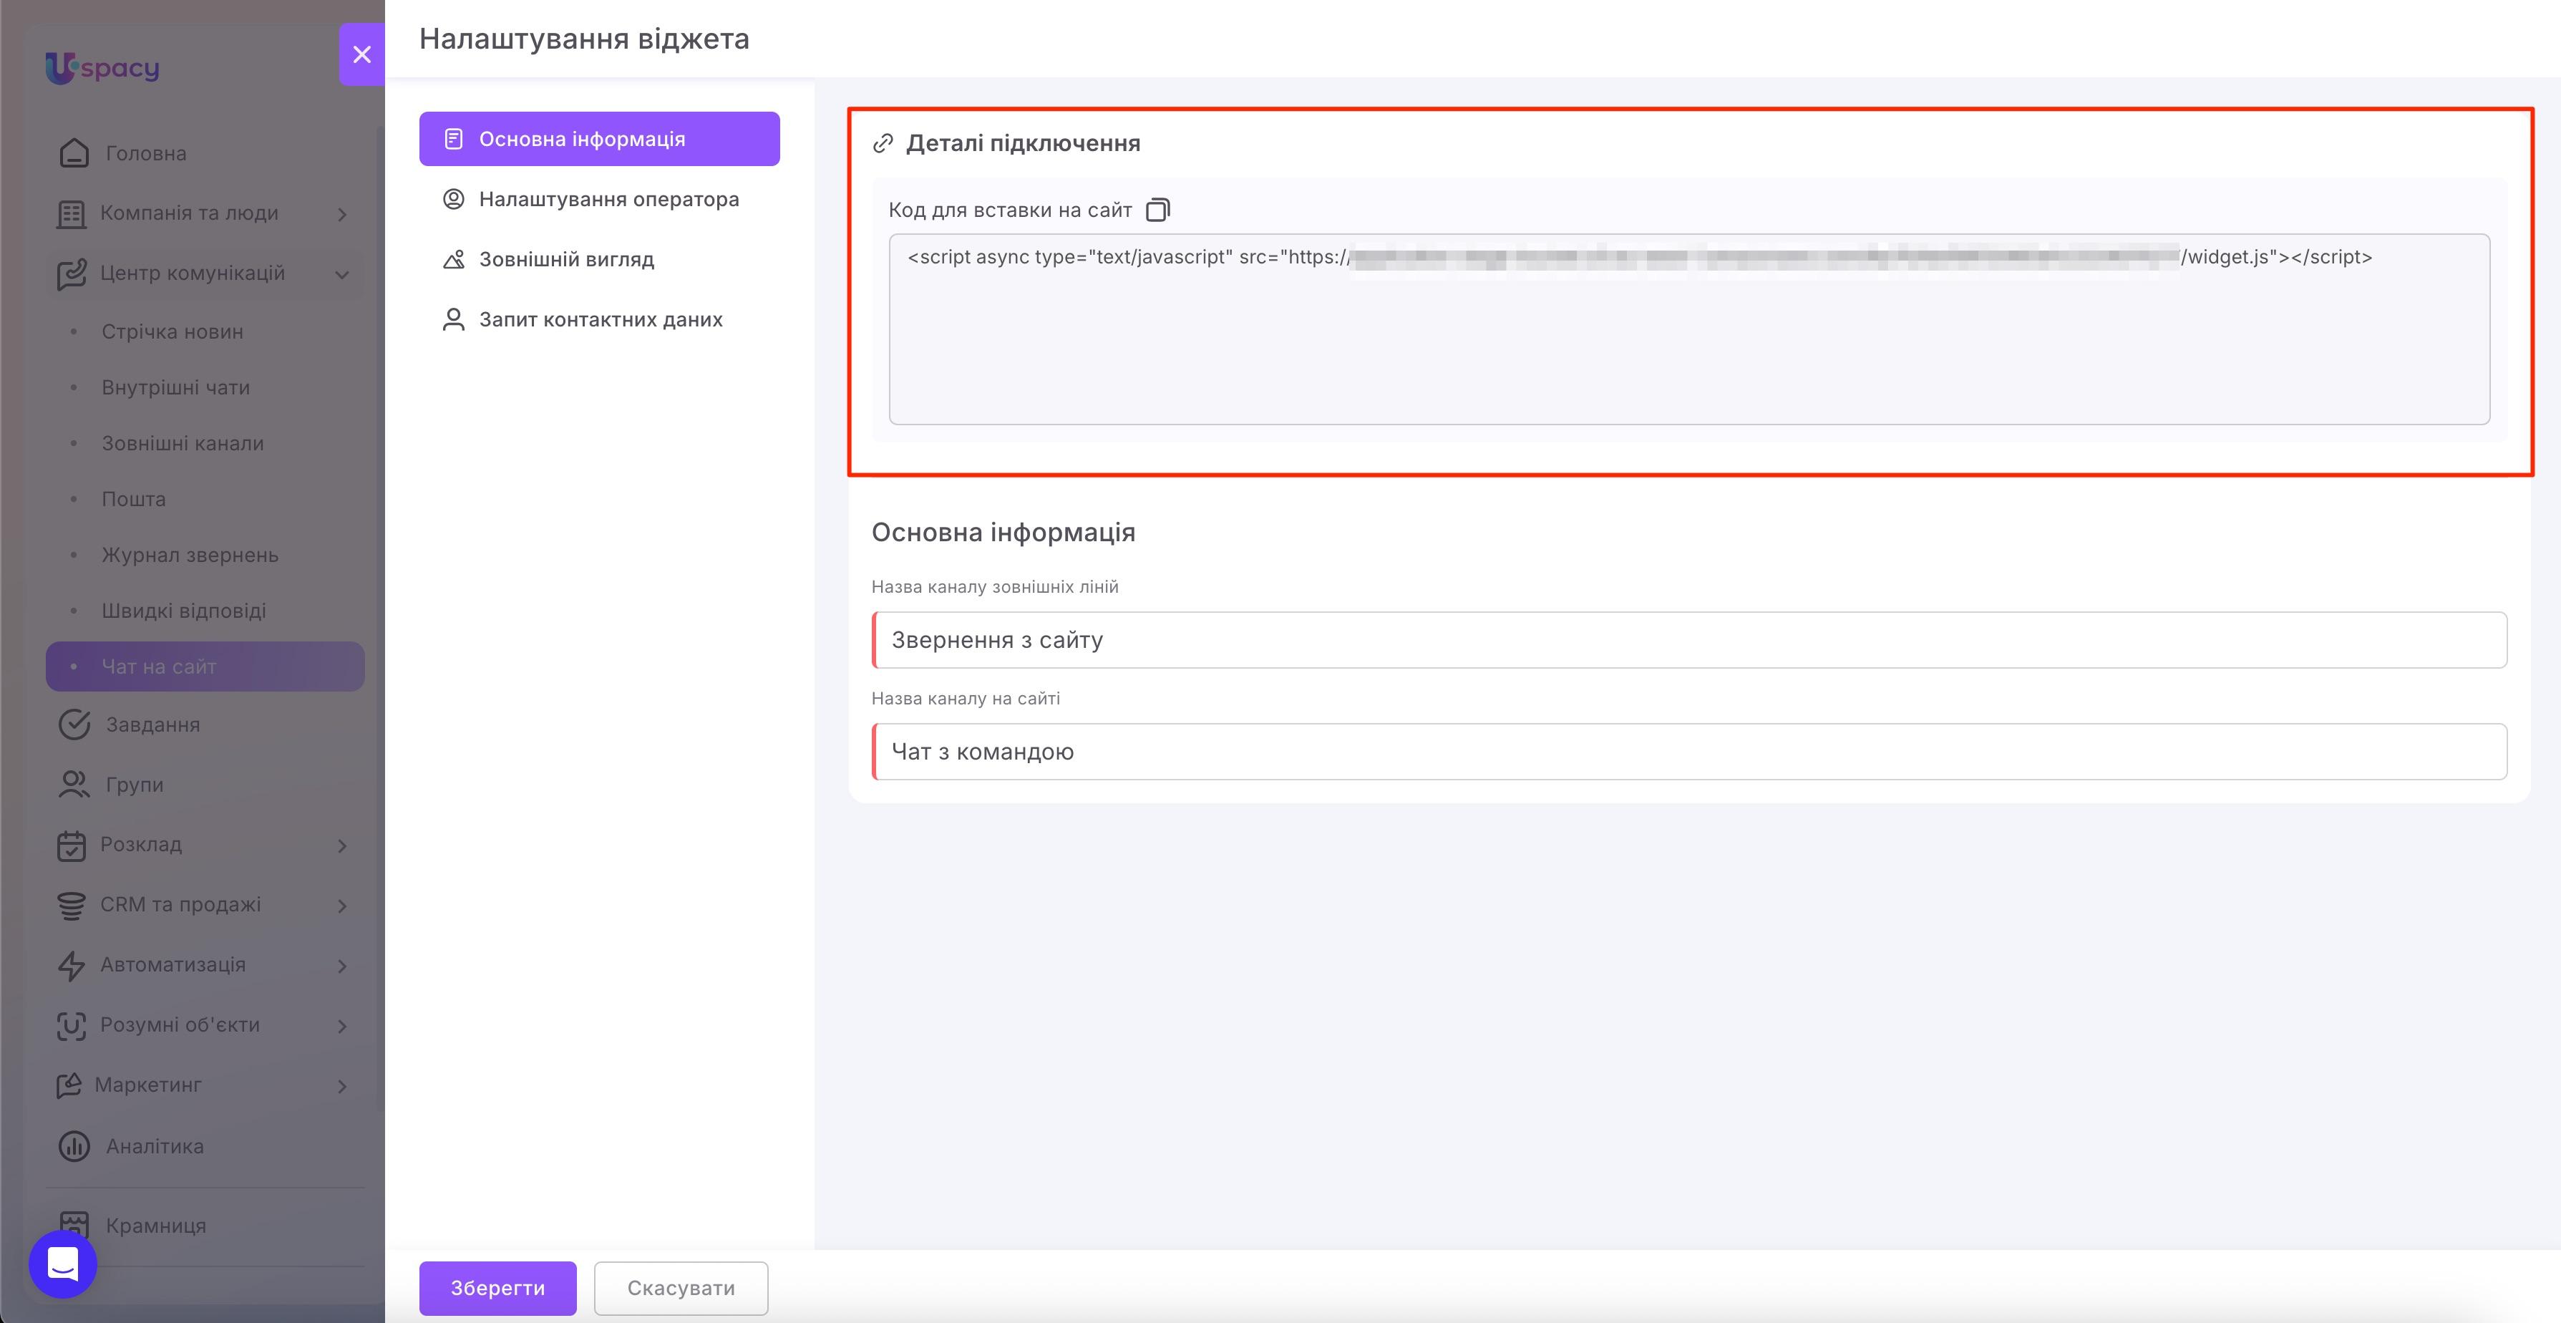Image resolution: width=2561 pixels, height=1323 pixels.
Task: Click the Запит контактних даних person icon
Action: coord(453,319)
